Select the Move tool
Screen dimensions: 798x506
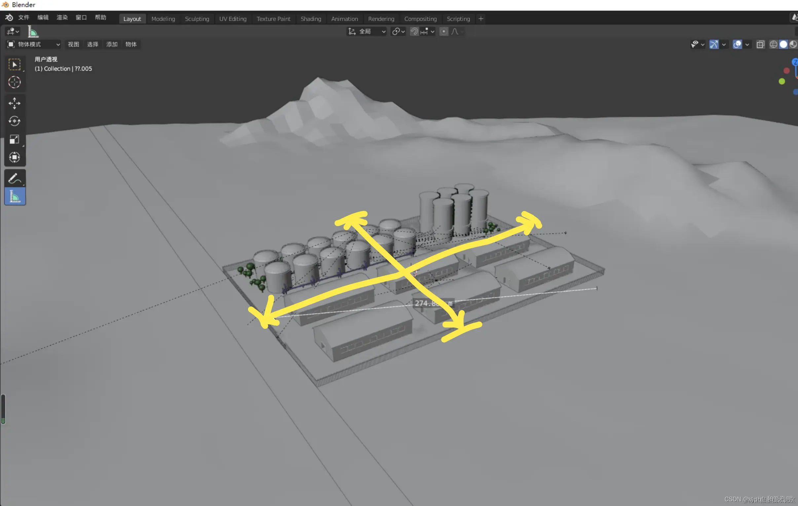point(14,103)
